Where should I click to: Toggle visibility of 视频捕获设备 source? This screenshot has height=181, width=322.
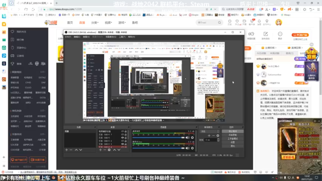(123, 132)
